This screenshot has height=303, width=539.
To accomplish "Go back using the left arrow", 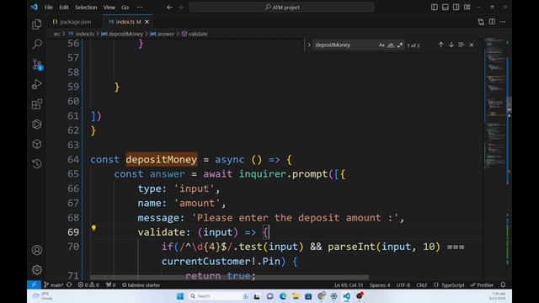I will (169, 8).
